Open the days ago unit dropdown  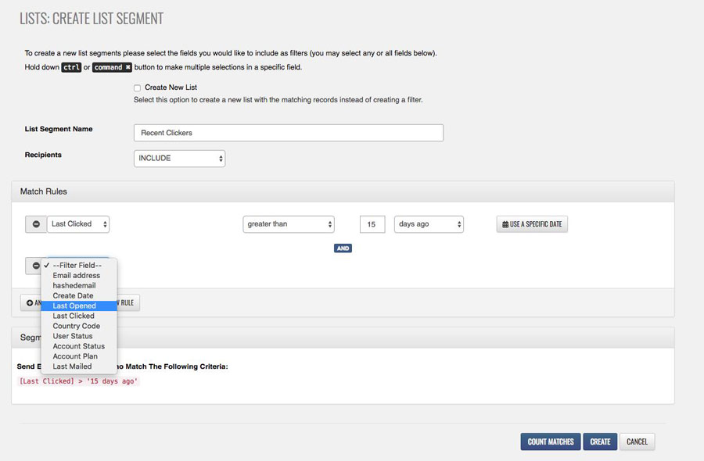429,224
